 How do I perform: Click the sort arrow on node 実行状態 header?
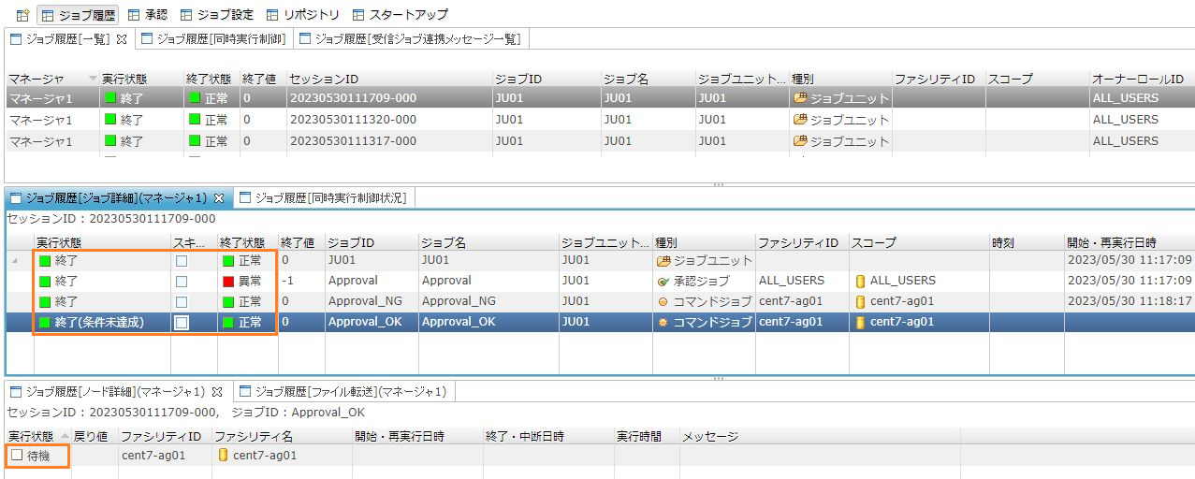click(65, 436)
